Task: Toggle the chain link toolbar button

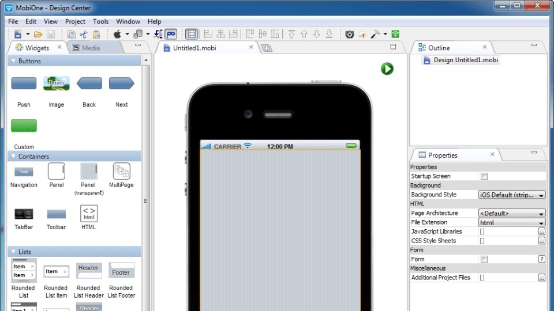Action: tap(171, 34)
